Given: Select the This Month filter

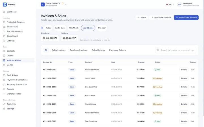Looking at the screenshot, I should point(74,28).
